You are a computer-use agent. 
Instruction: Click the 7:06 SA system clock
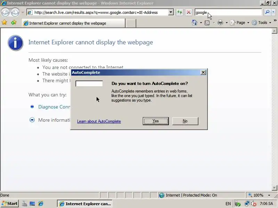pyautogui.click(x=266, y=203)
